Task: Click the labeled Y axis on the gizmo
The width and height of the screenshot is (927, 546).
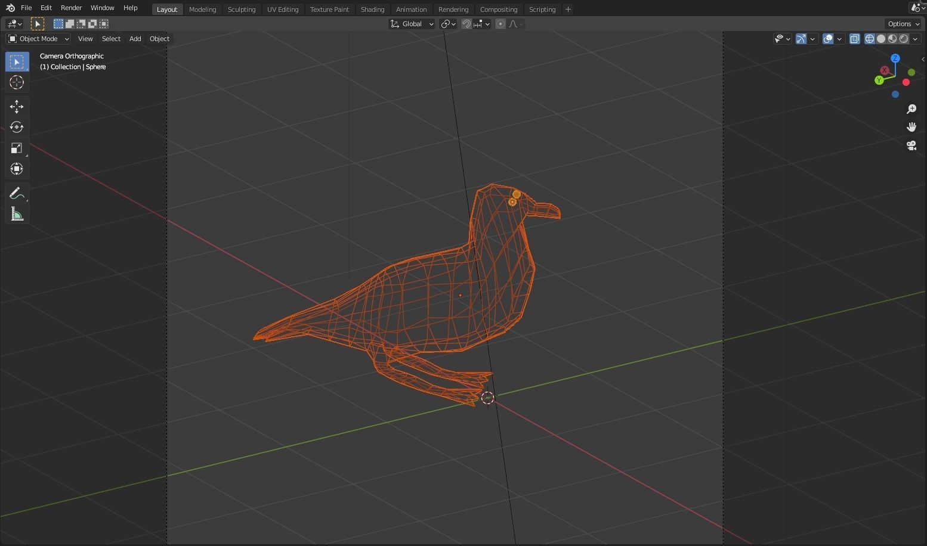Action: point(879,80)
